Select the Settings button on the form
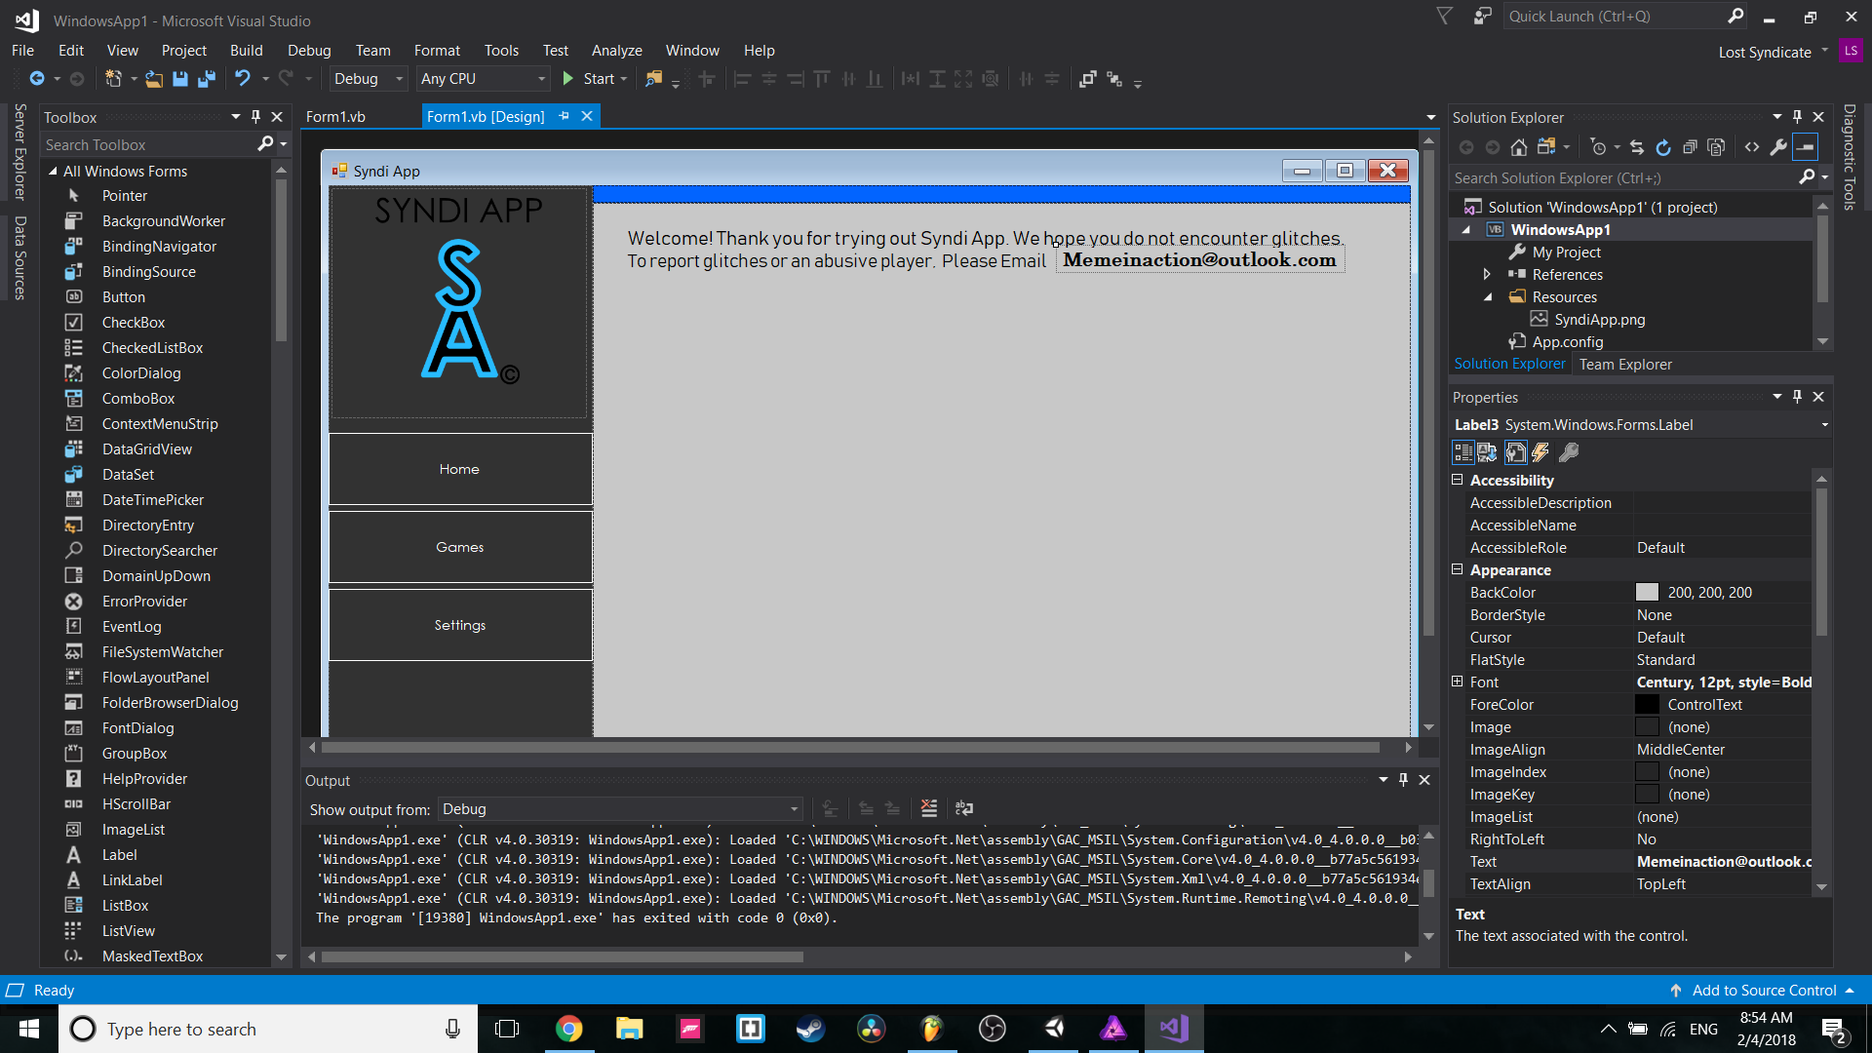Screen dimensions: 1872x1053 point(460,625)
